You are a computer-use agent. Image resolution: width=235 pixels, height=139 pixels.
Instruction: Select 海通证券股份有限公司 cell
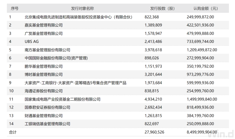(x=44, y=91)
